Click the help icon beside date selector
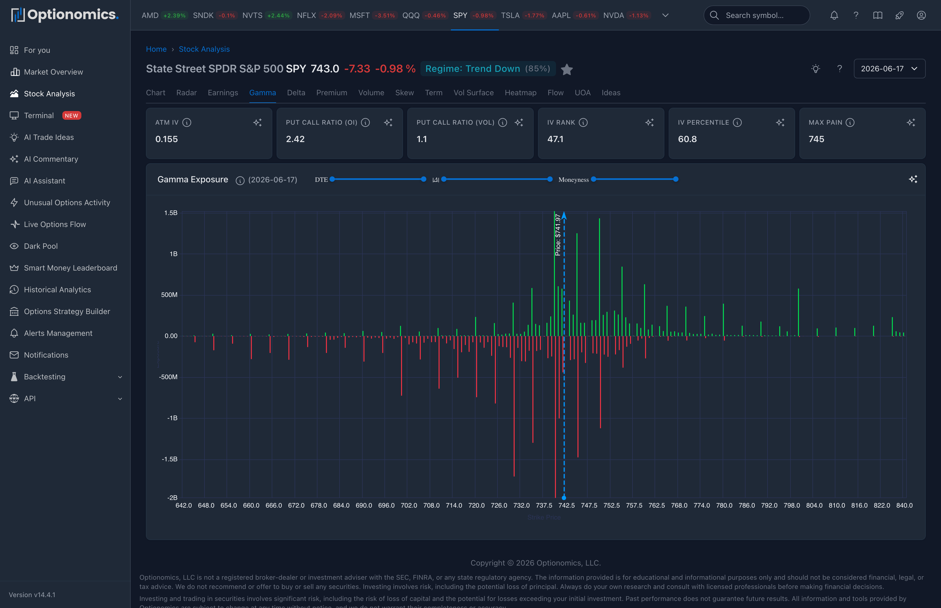The image size is (941, 608). tap(839, 69)
